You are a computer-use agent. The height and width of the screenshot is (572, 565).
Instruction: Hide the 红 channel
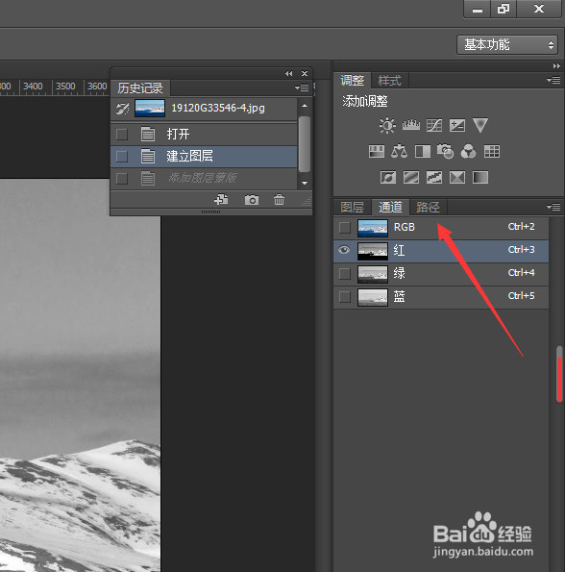pyautogui.click(x=344, y=250)
